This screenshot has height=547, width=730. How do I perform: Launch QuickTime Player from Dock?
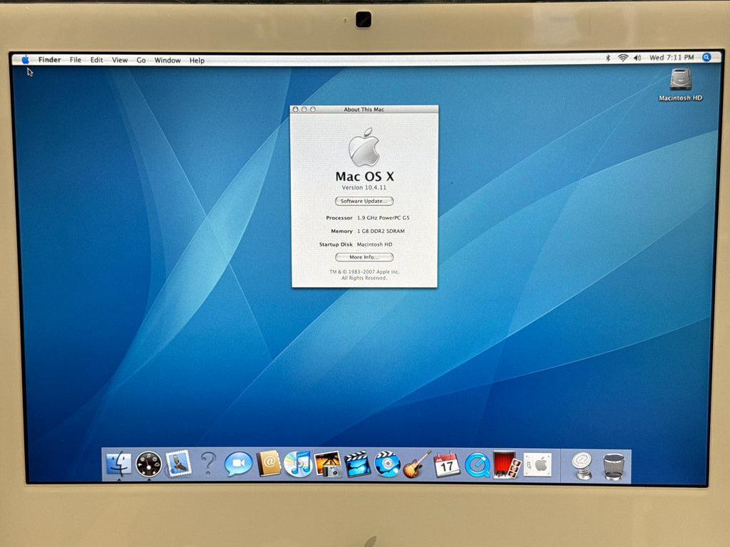coord(477,465)
